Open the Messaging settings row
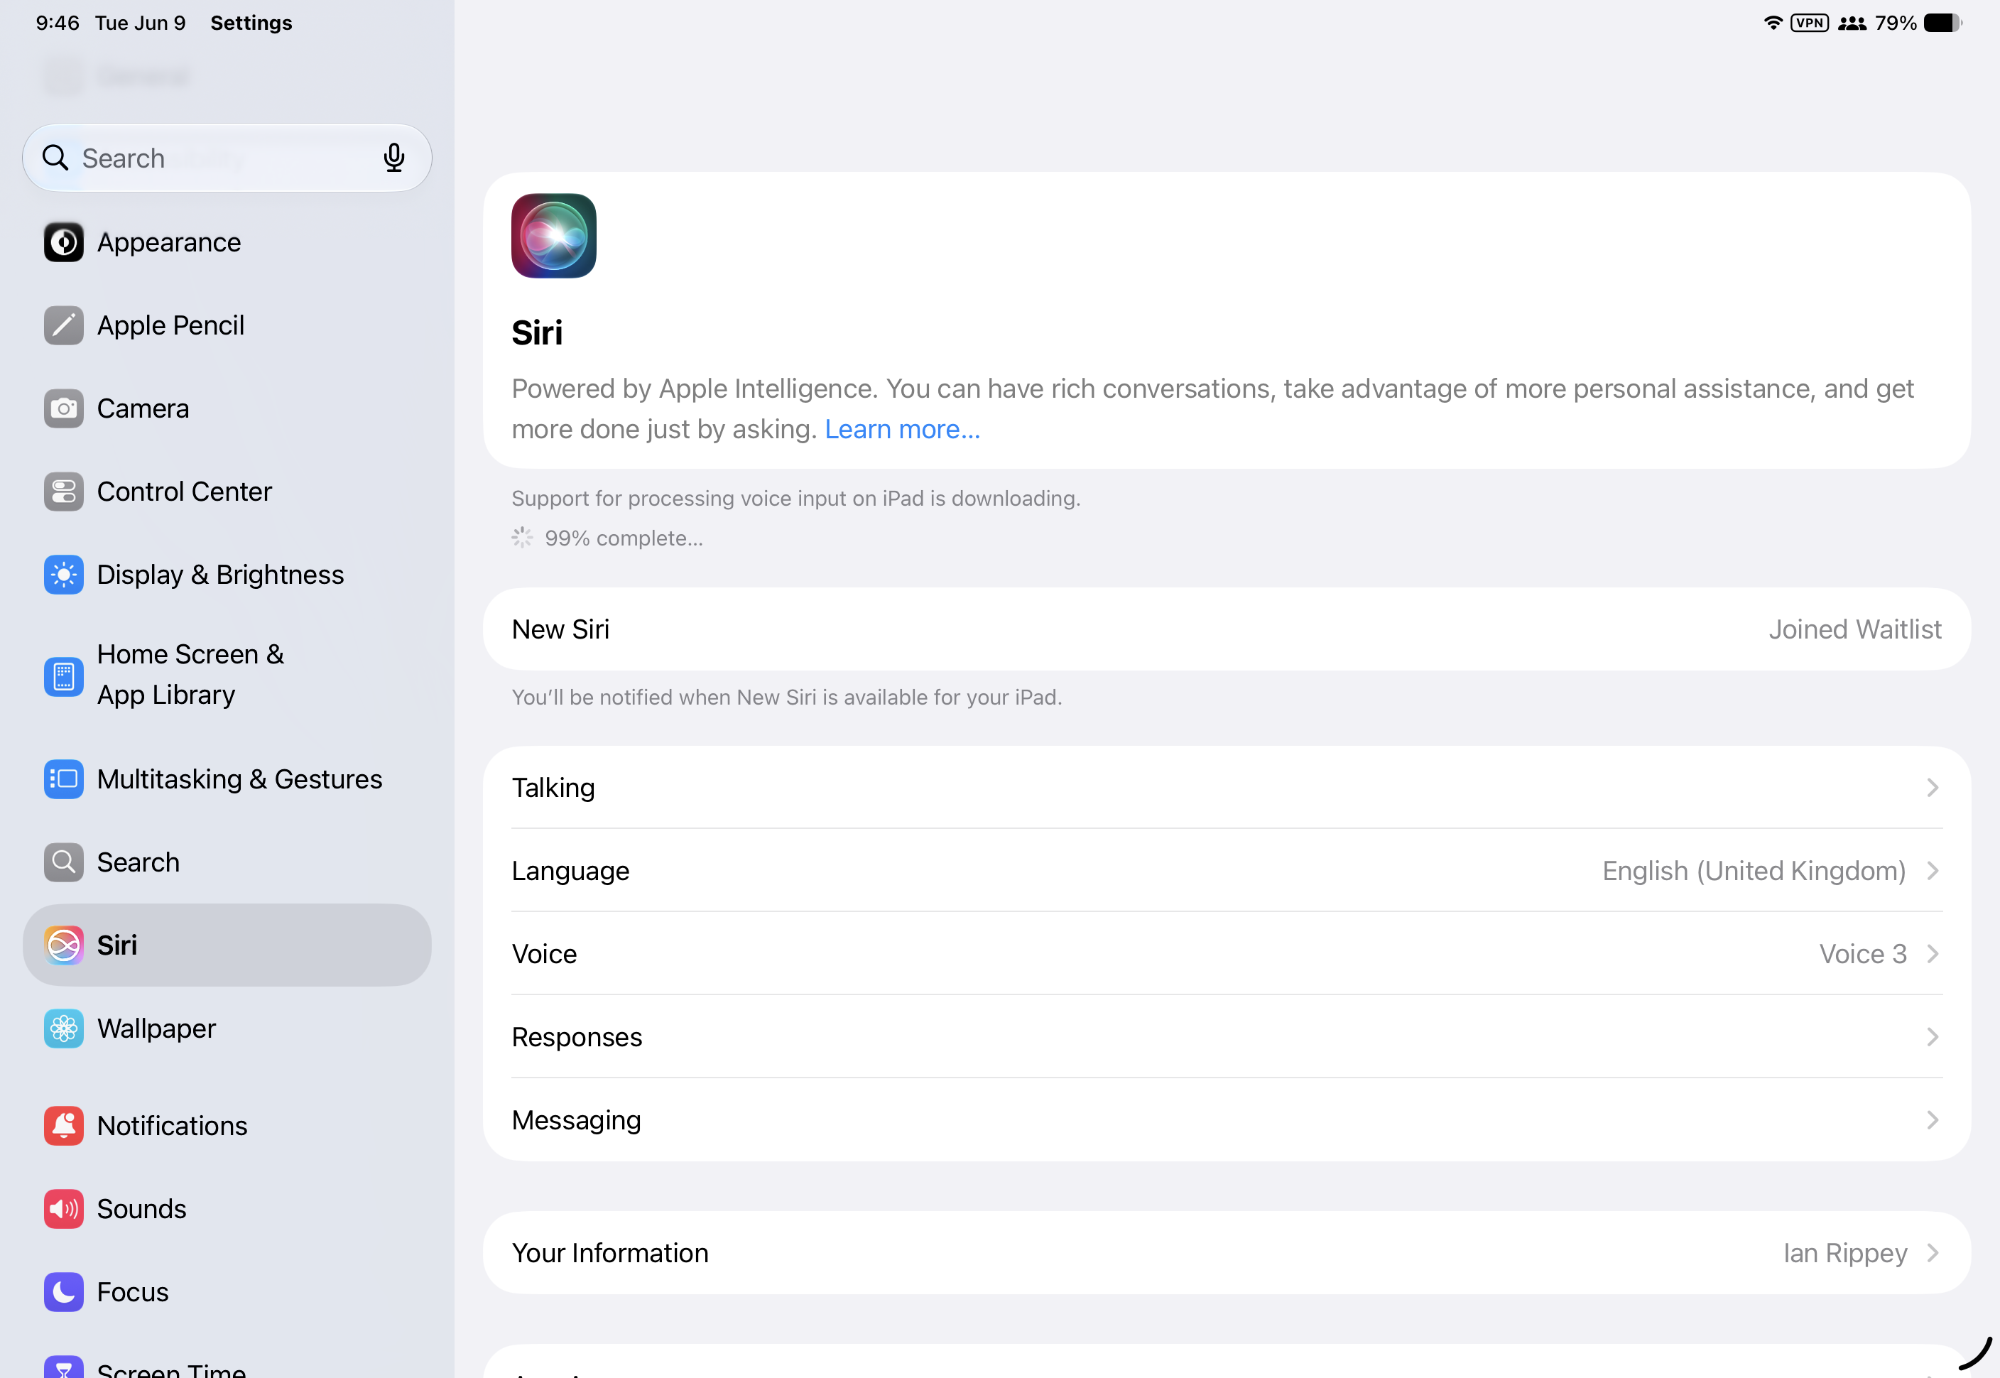This screenshot has width=2000, height=1378. [x=1227, y=1120]
